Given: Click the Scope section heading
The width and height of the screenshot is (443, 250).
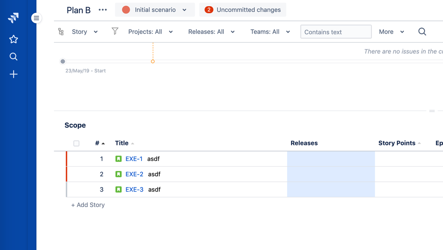Looking at the screenshot, I should (75, 125).
